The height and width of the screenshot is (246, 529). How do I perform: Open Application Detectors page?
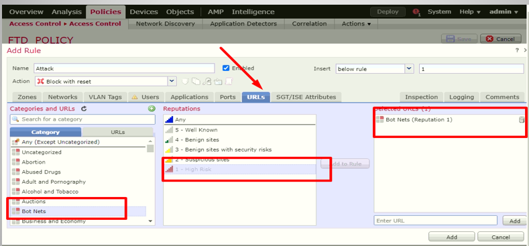tap(243, 23)
